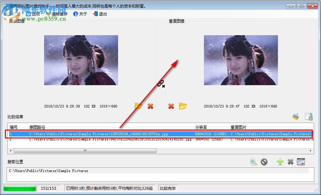Screen dimensions: 321x195
Task: Add a search folder with the green plus icon
Action: [x=280, y=162]
